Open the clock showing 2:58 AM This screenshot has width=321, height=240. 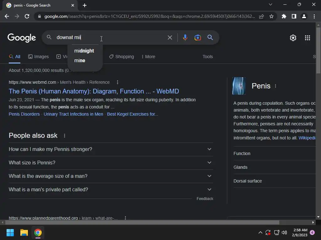coord(300,232)
